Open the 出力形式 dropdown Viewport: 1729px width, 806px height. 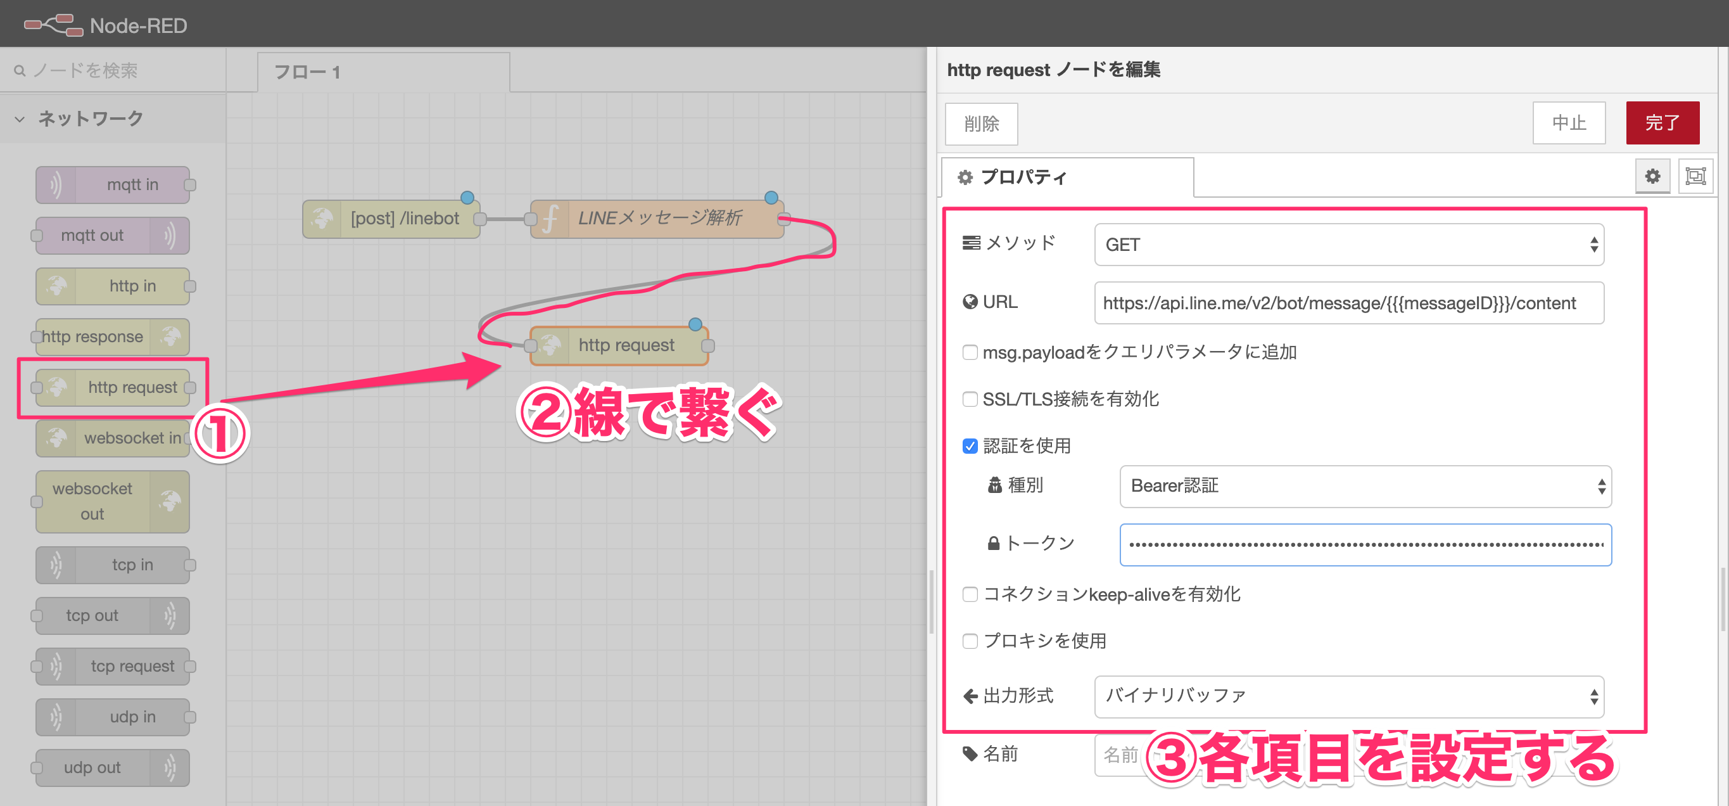coord(1348,696)
